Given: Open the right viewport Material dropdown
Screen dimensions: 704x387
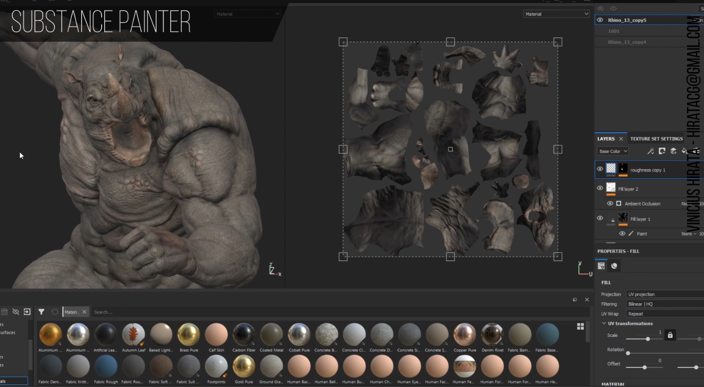Looking at the screenshot, I should coord(556,14).
